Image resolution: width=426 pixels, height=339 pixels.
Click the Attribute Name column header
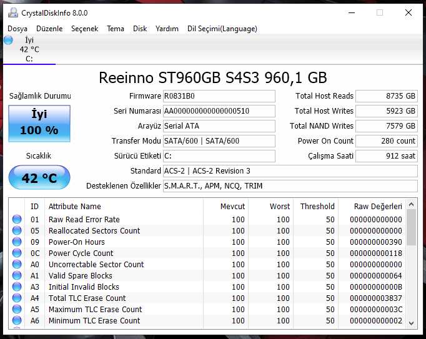point(75,207)
